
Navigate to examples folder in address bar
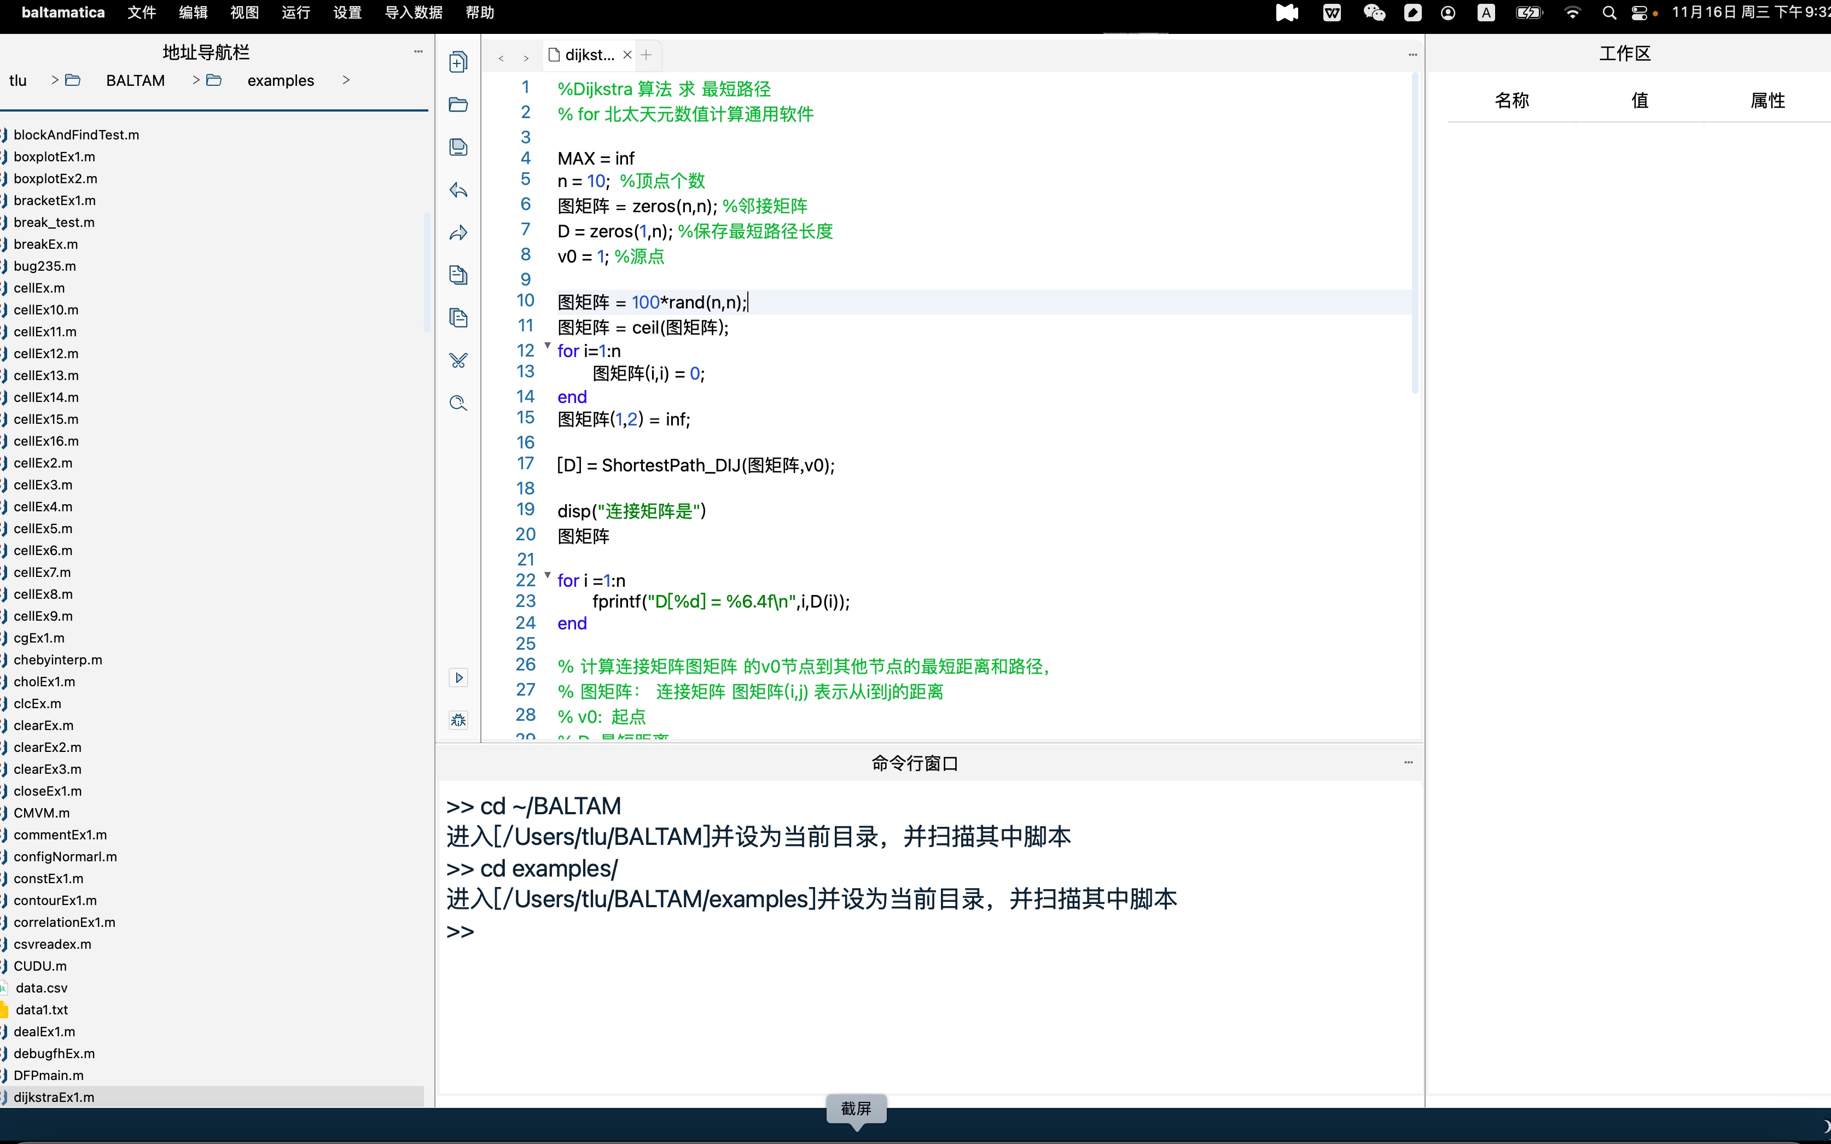[x=281, y=80]
